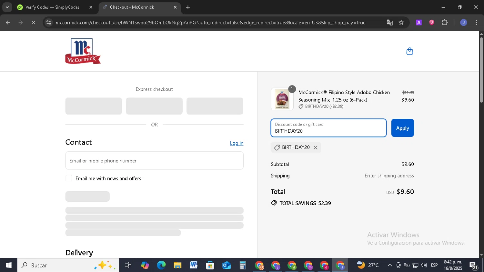This screenshot has height=272, width=484.
Task: Click the Email or mobile phone number field
Action: [154, 161]
